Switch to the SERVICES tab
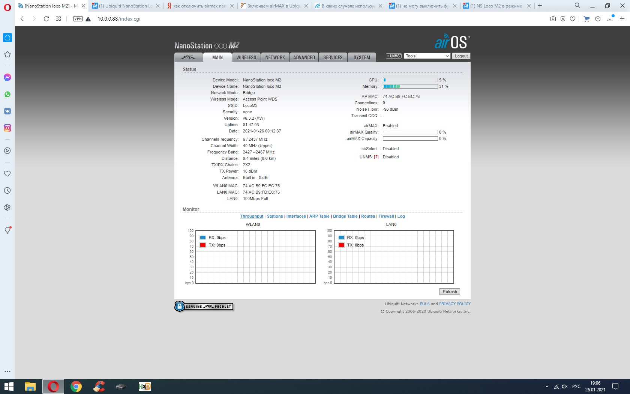 [333, 57]
